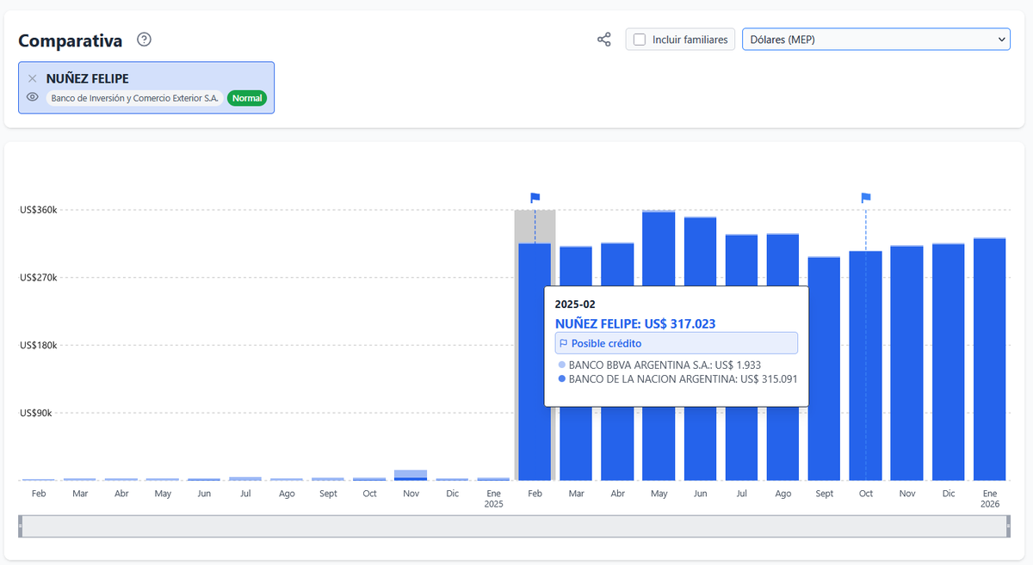The height and width of the screenshot is (565, 1033).
Task: Click the range slider bar below the chart
Action: click(515, 526)
